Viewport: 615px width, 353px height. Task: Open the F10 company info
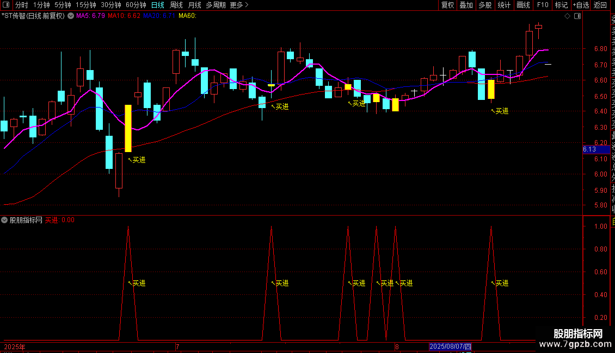pos(543,5)
